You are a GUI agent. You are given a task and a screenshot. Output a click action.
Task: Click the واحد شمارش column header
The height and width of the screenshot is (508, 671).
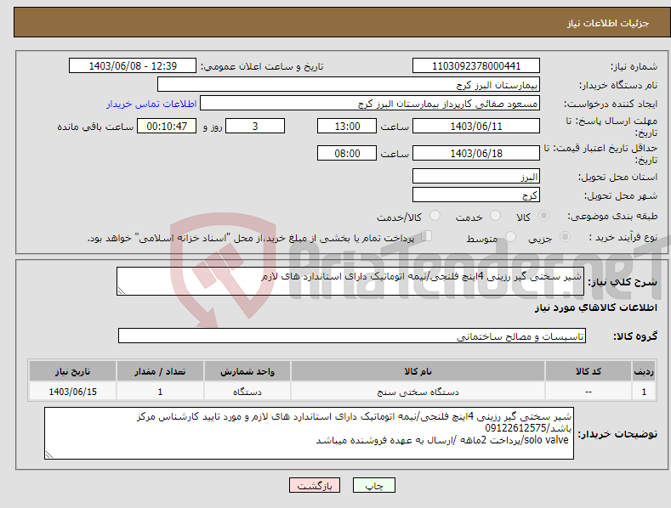[x=247, y=371]
